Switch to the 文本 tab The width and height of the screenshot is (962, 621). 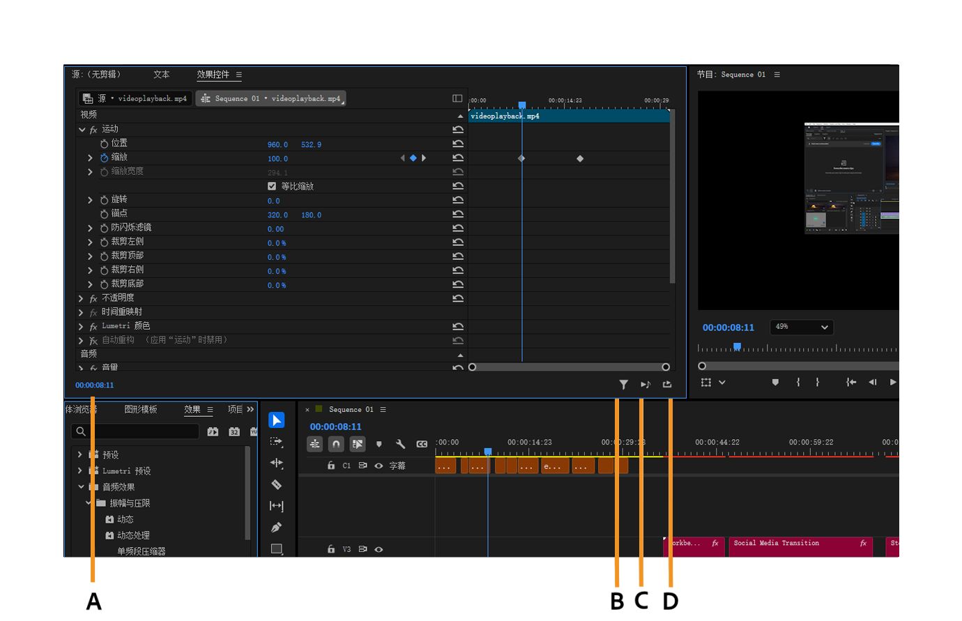[x=162, y=75]
